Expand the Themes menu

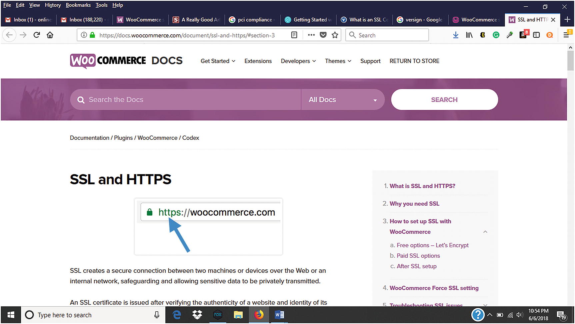[x=338, y=61]
